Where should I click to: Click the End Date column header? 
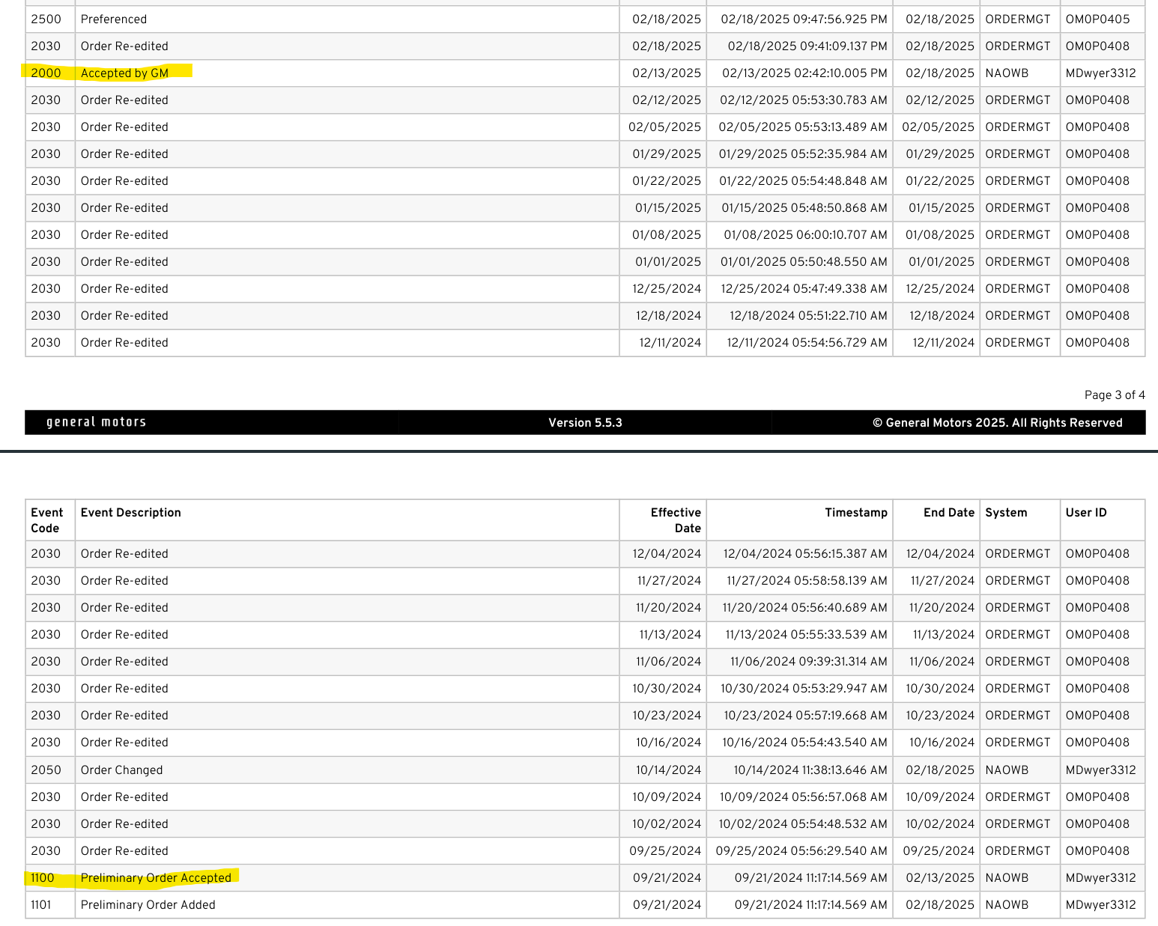[x=948, y=513]
